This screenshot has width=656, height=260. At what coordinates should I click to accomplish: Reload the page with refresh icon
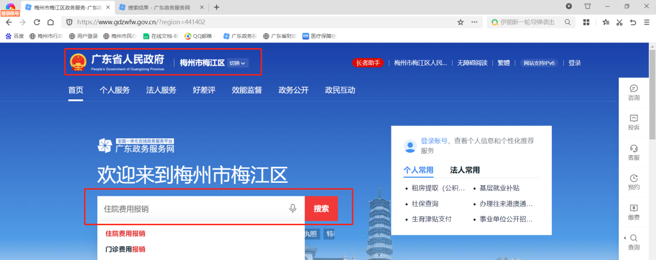(x=37, y=22)
